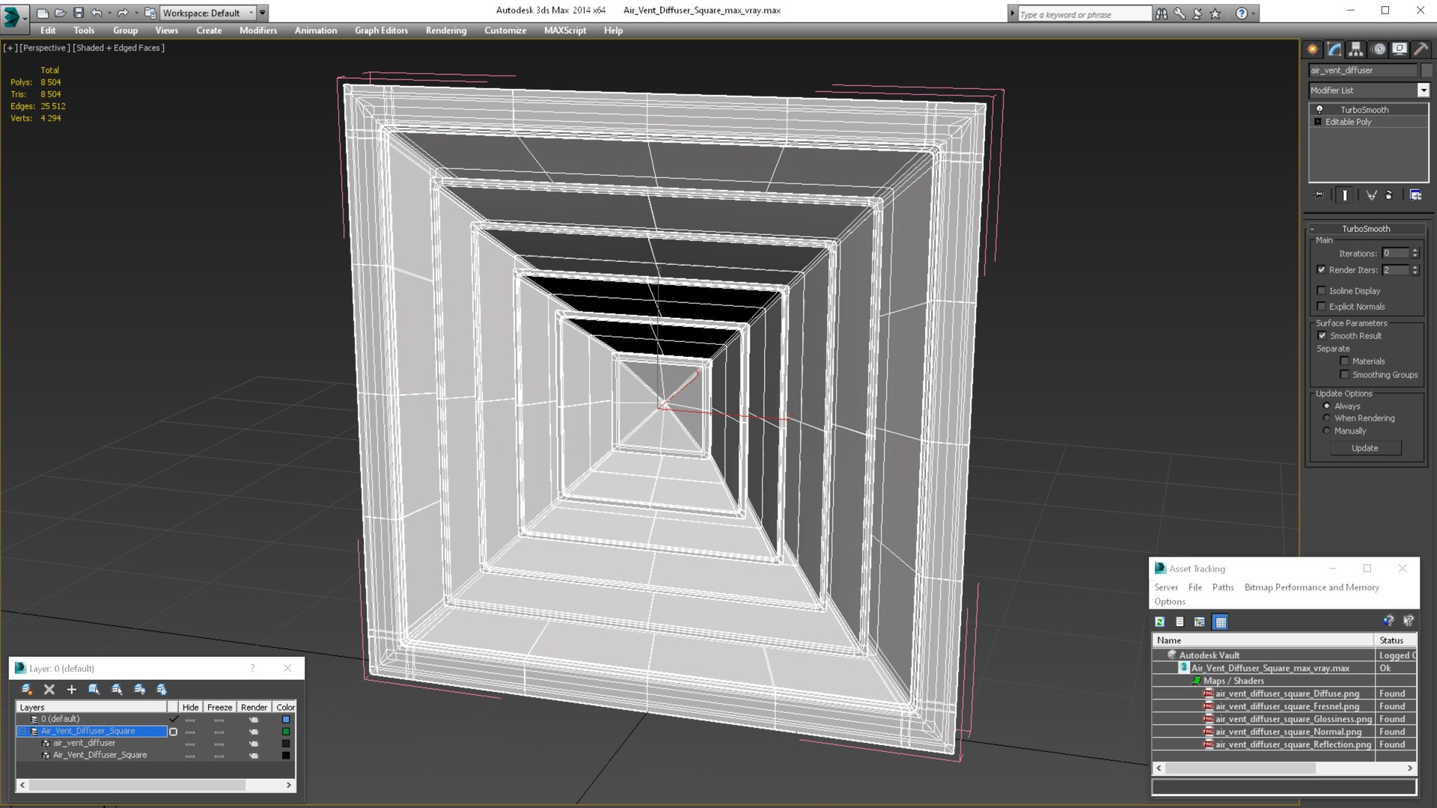The width and height of the screenshot is (1437, 808).
Task: Open the Motion command panel tab
Action: (1379, 49)
